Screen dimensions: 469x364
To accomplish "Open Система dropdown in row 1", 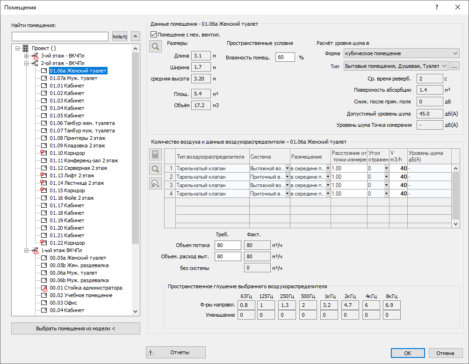I will coord(287,168).
